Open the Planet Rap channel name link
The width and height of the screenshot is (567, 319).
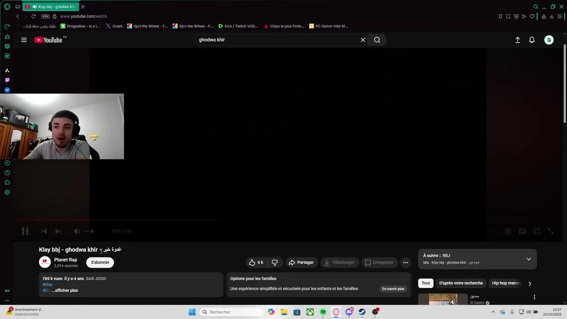[66, 260]
